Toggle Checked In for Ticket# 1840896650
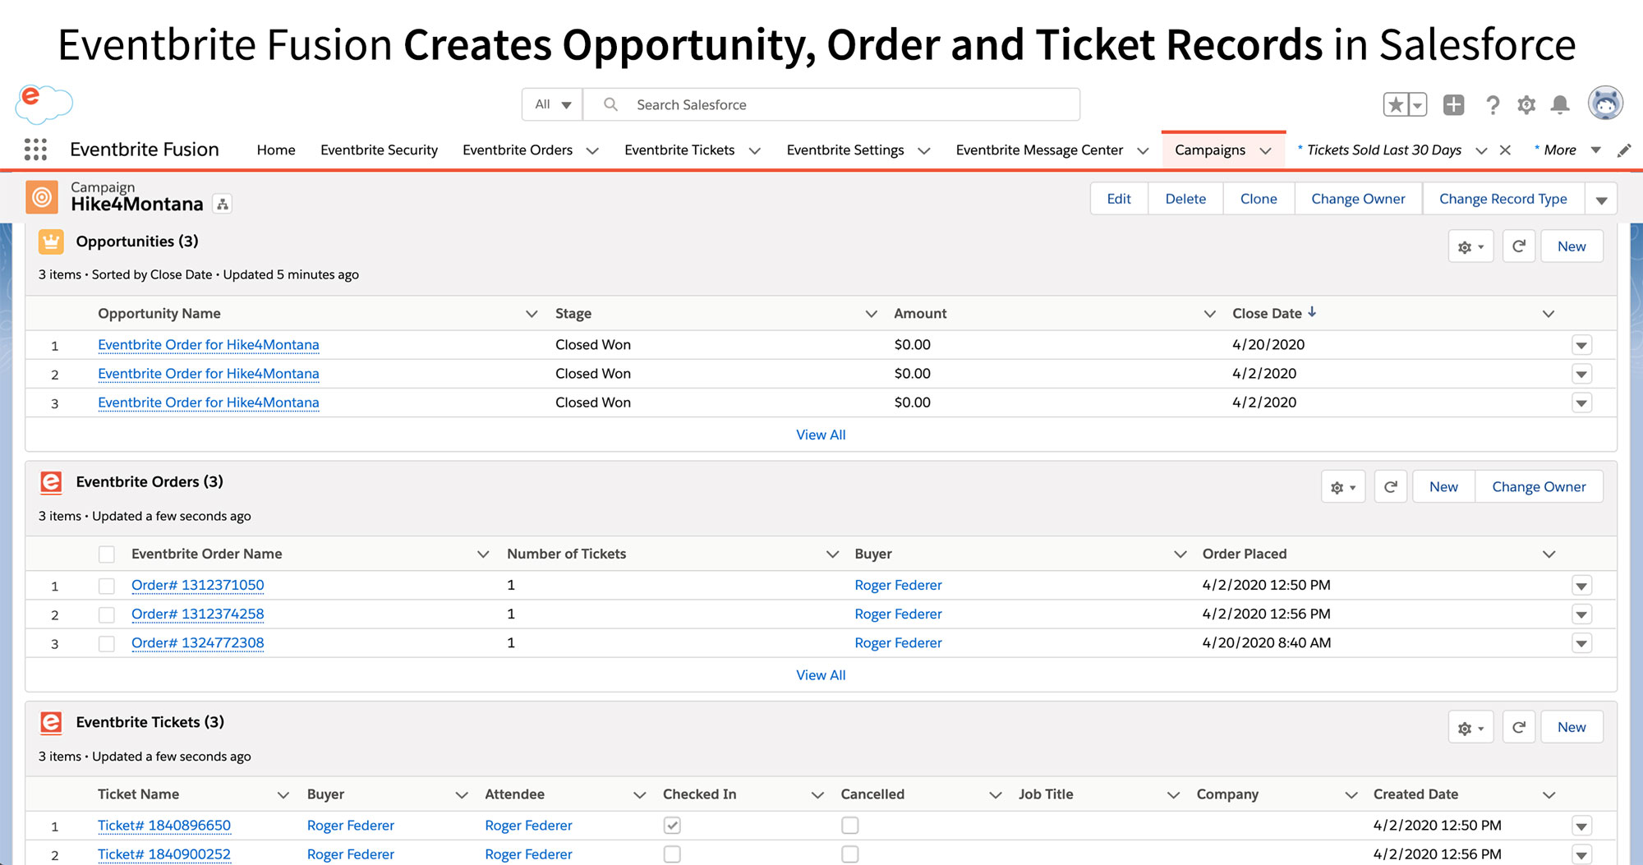The height and width of the screenshot is (865, 1643). 672,825
